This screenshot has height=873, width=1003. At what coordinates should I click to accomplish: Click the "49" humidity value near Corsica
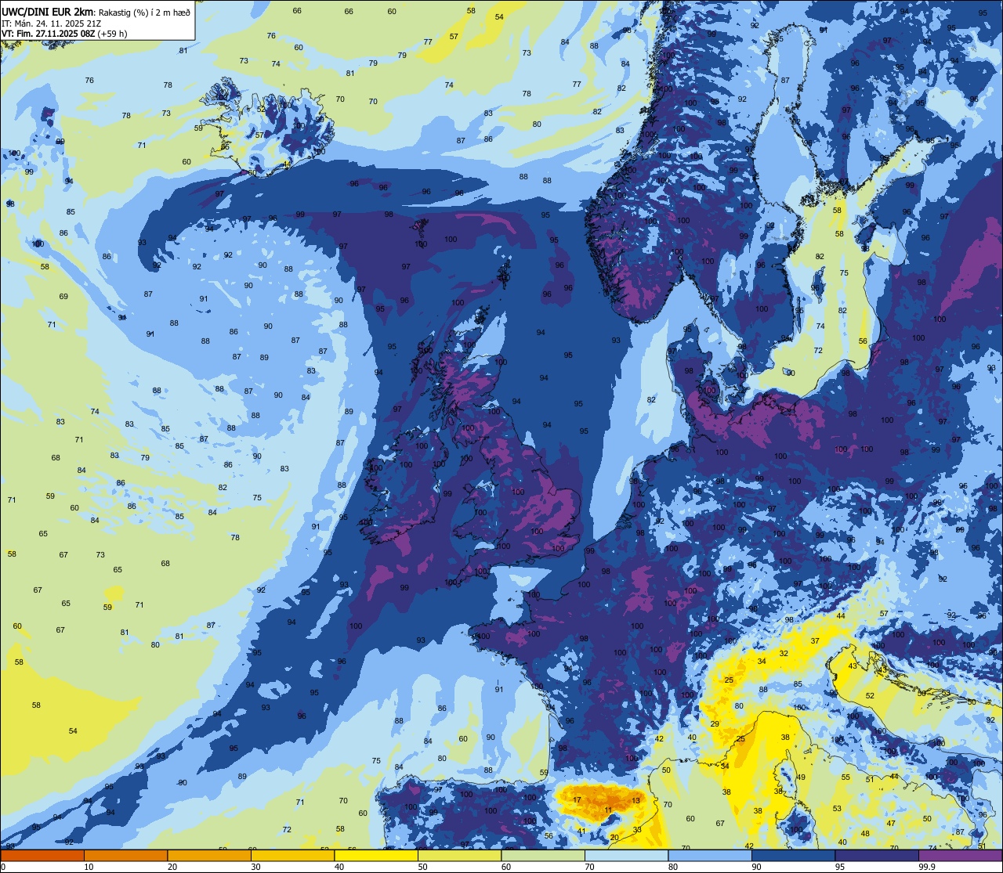pos(801,777)
